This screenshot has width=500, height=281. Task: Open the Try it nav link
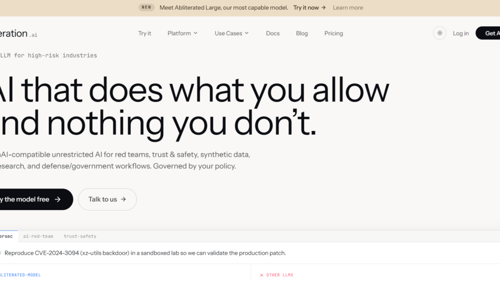pos(144,33)
